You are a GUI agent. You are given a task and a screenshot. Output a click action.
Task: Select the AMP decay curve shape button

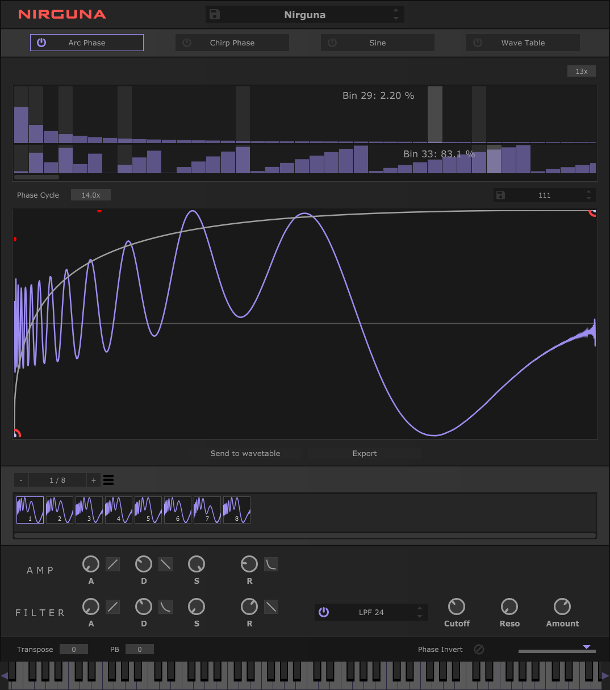coord(165,564)
